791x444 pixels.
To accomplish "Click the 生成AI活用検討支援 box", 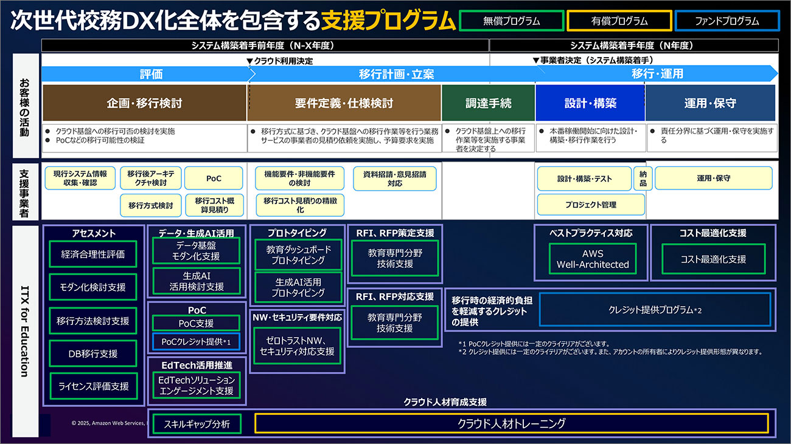I will pos(196,281).
